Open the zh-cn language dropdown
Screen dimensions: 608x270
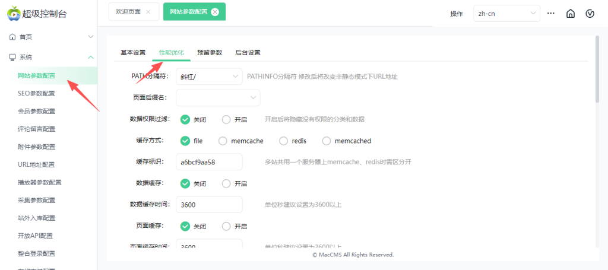[507, 14]
